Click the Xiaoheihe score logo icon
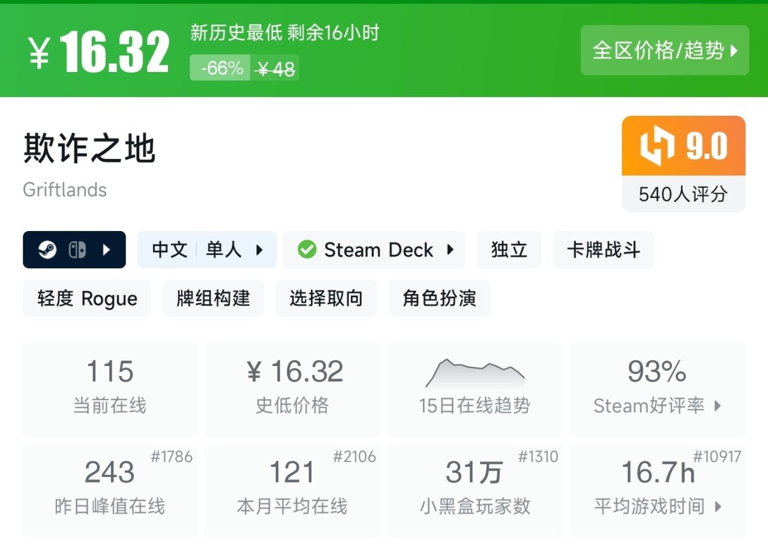The width and height of the screenshot is (768, 549). 657,146
